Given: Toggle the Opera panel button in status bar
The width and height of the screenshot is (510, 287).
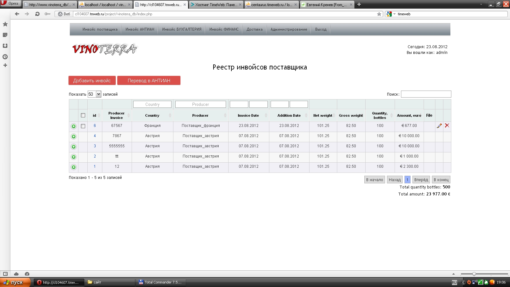Looking at the screenshot, I should point(5,274).
